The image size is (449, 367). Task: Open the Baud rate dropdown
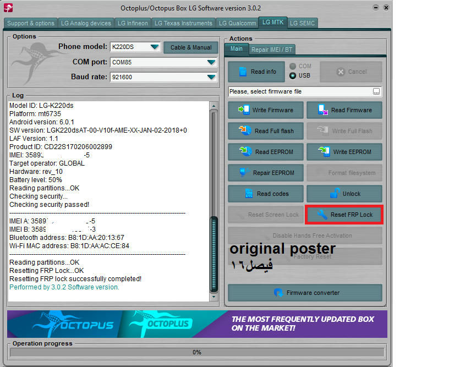(211, 77)
